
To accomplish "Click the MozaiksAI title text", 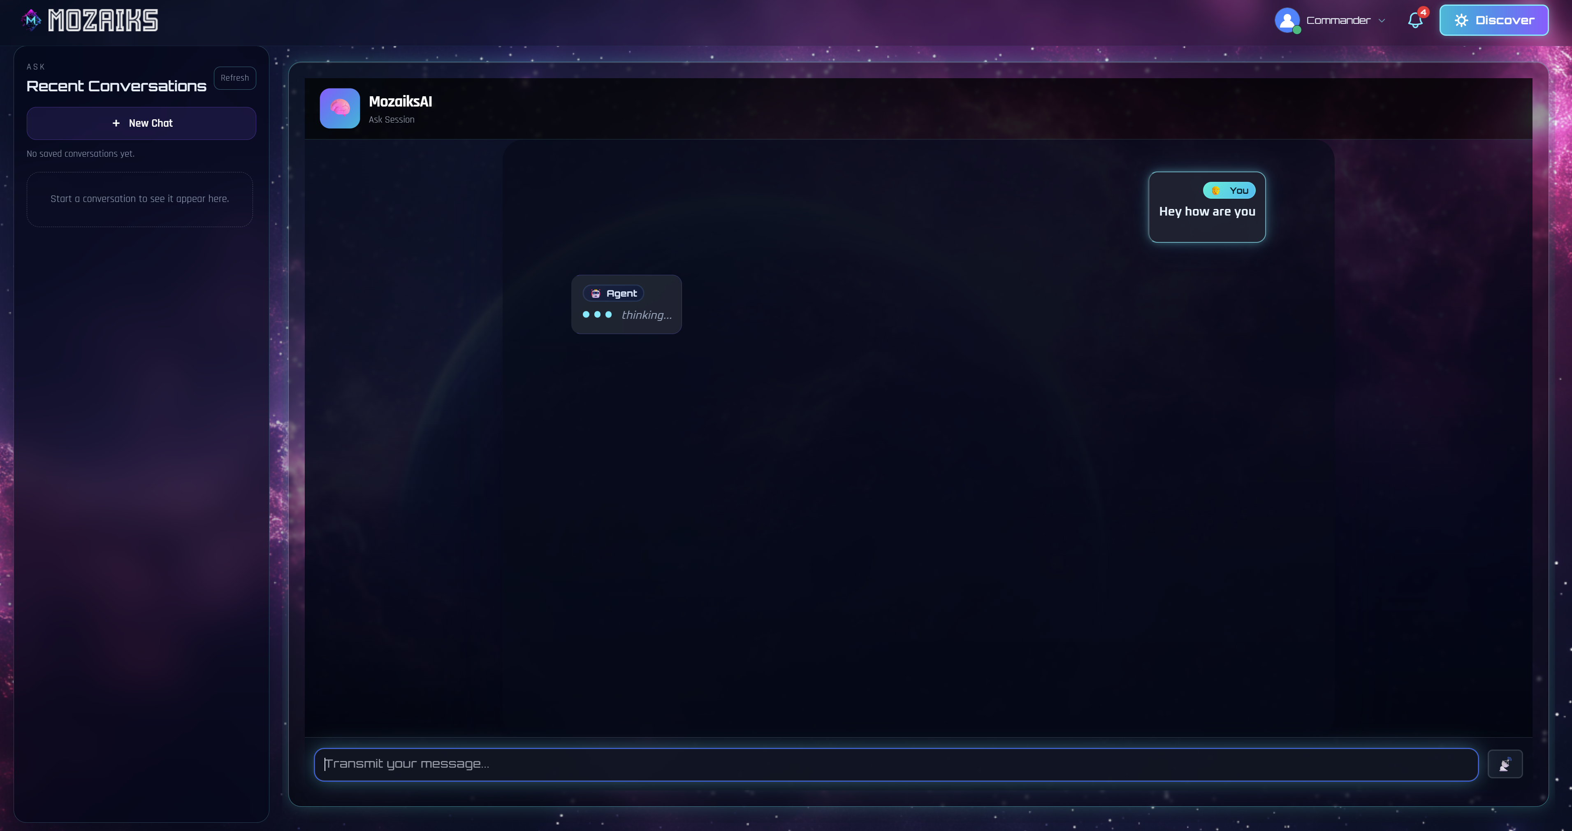I will (400, 102).
